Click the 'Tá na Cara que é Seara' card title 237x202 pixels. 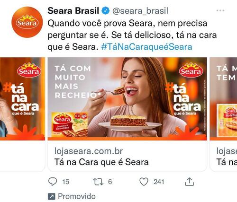tap(101, 162)
